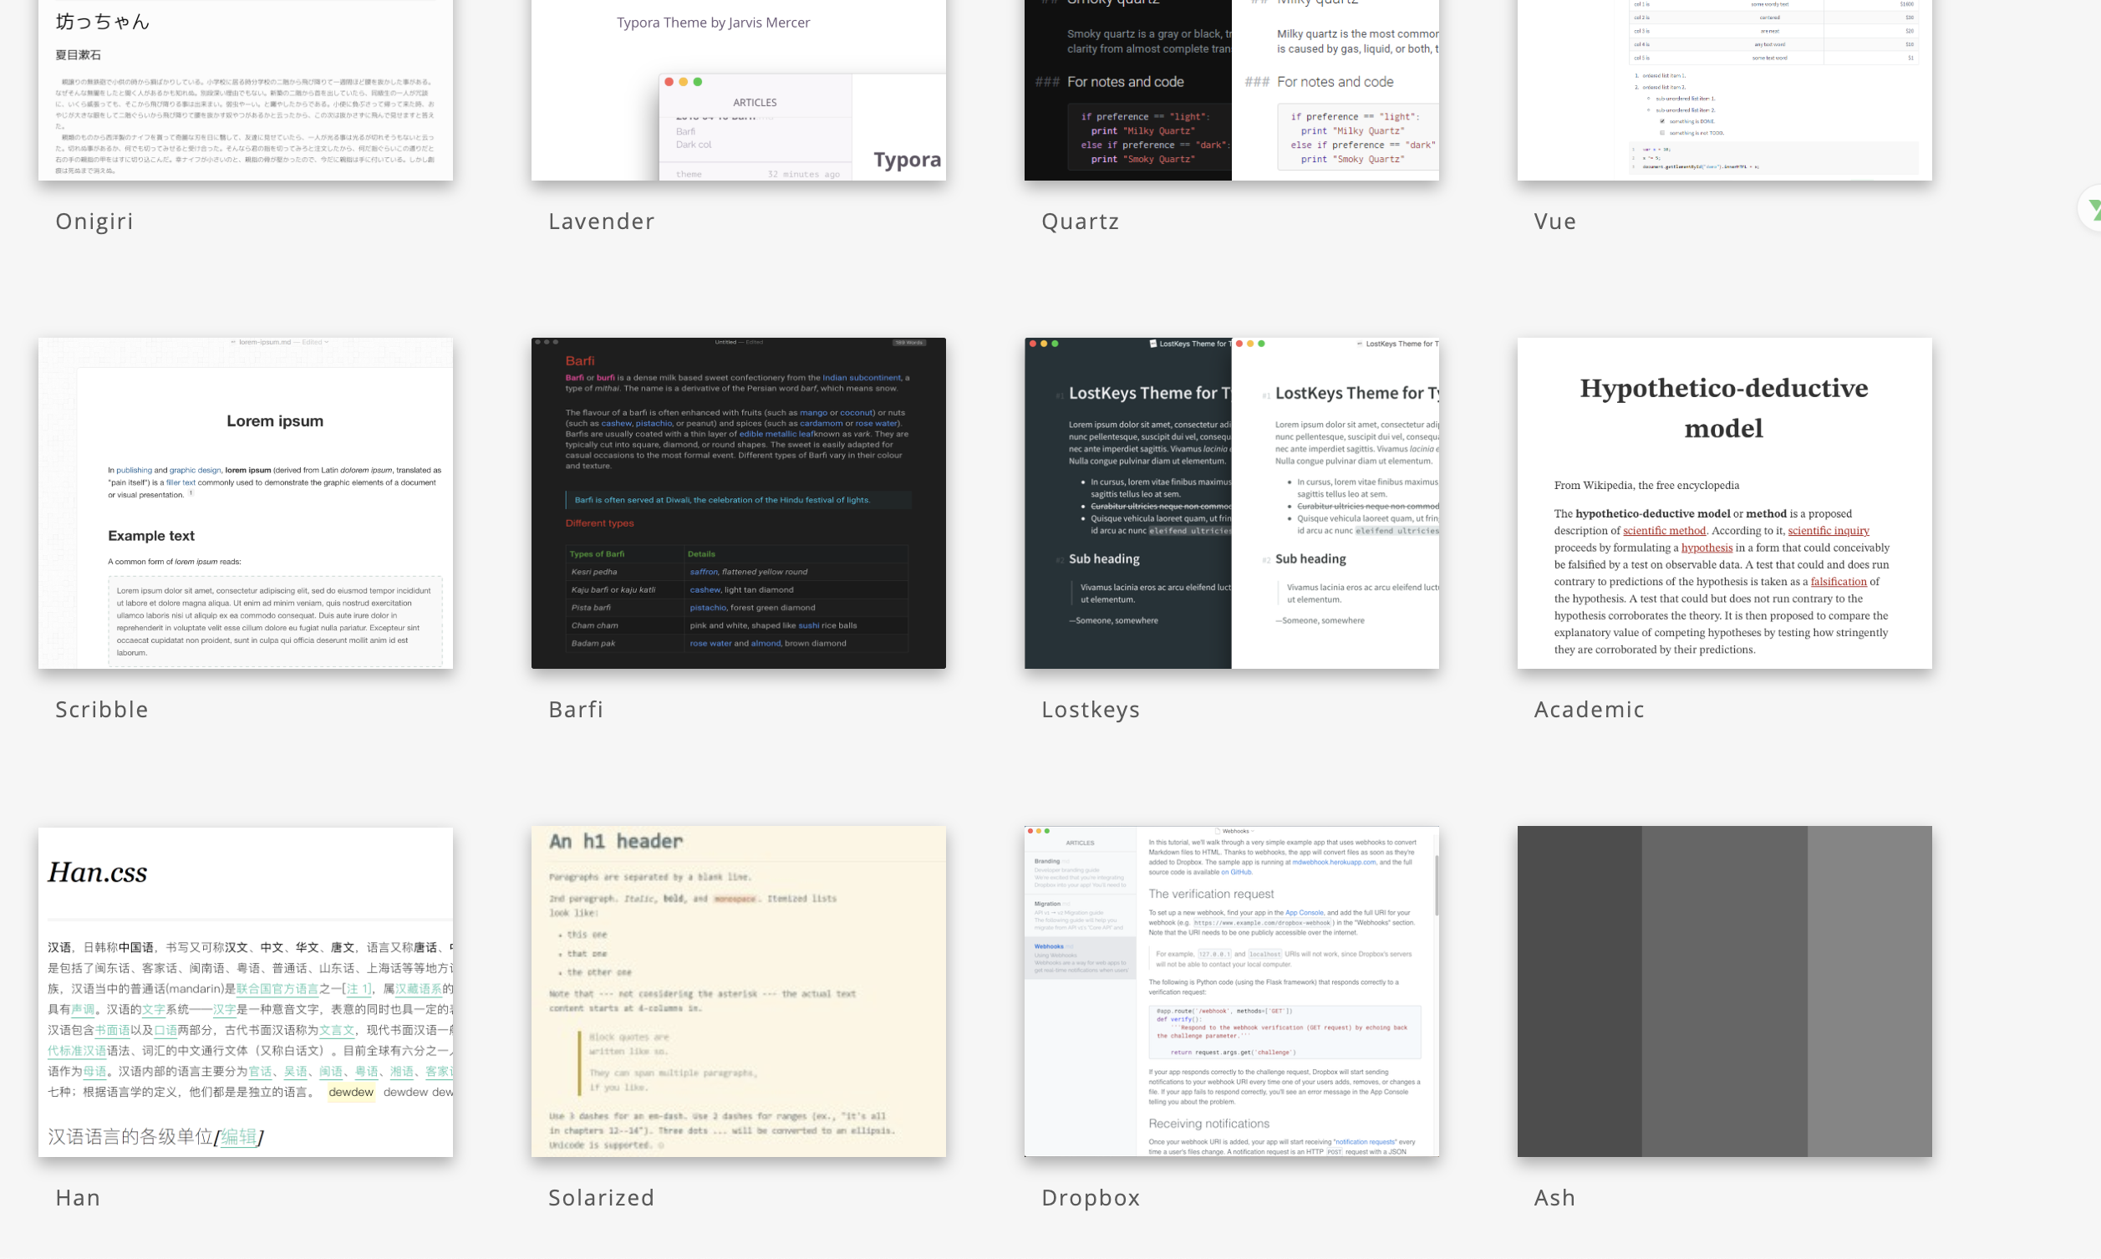Click the gray Ash theme swatch preview
The image size is (2101, 1259).
pyautogui.click(x=1724, y=991)
